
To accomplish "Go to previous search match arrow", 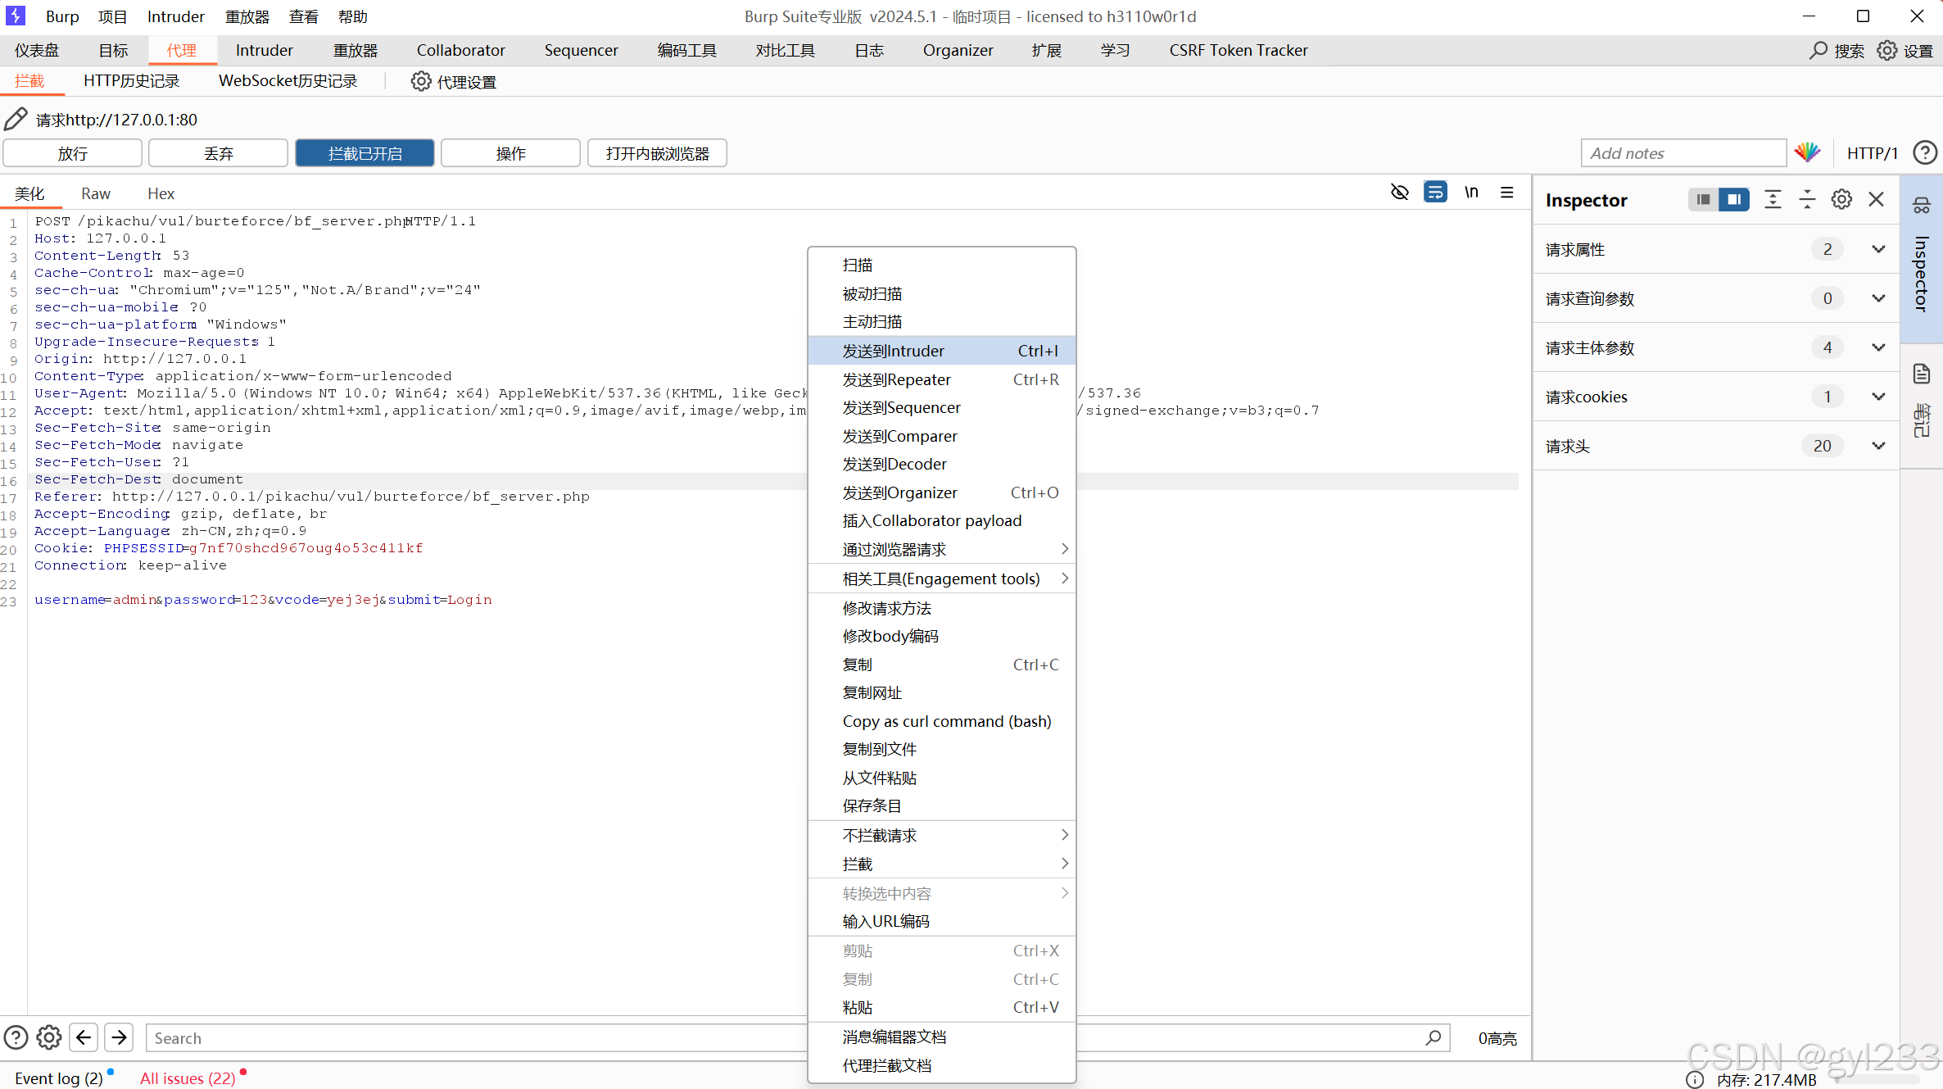I will tap(84, 1037).
